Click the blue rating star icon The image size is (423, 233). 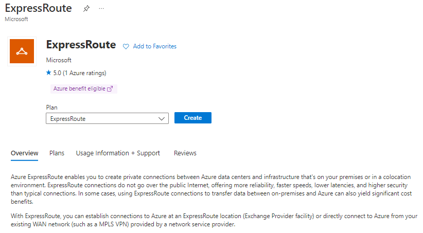click(49, 73)
